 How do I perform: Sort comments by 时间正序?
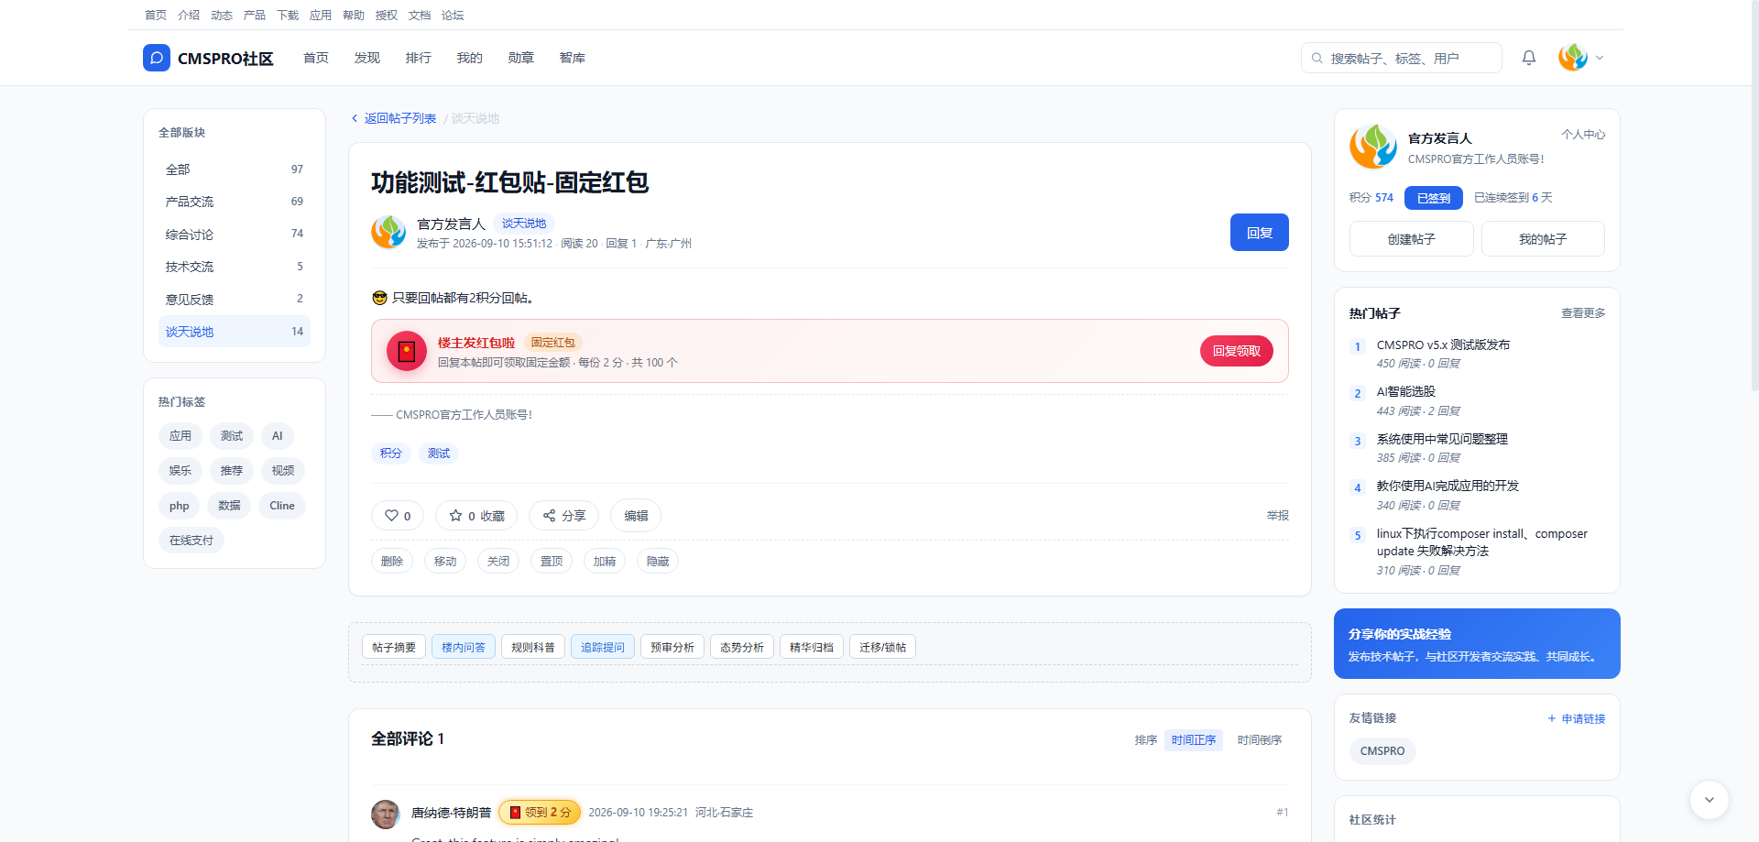1194,740
